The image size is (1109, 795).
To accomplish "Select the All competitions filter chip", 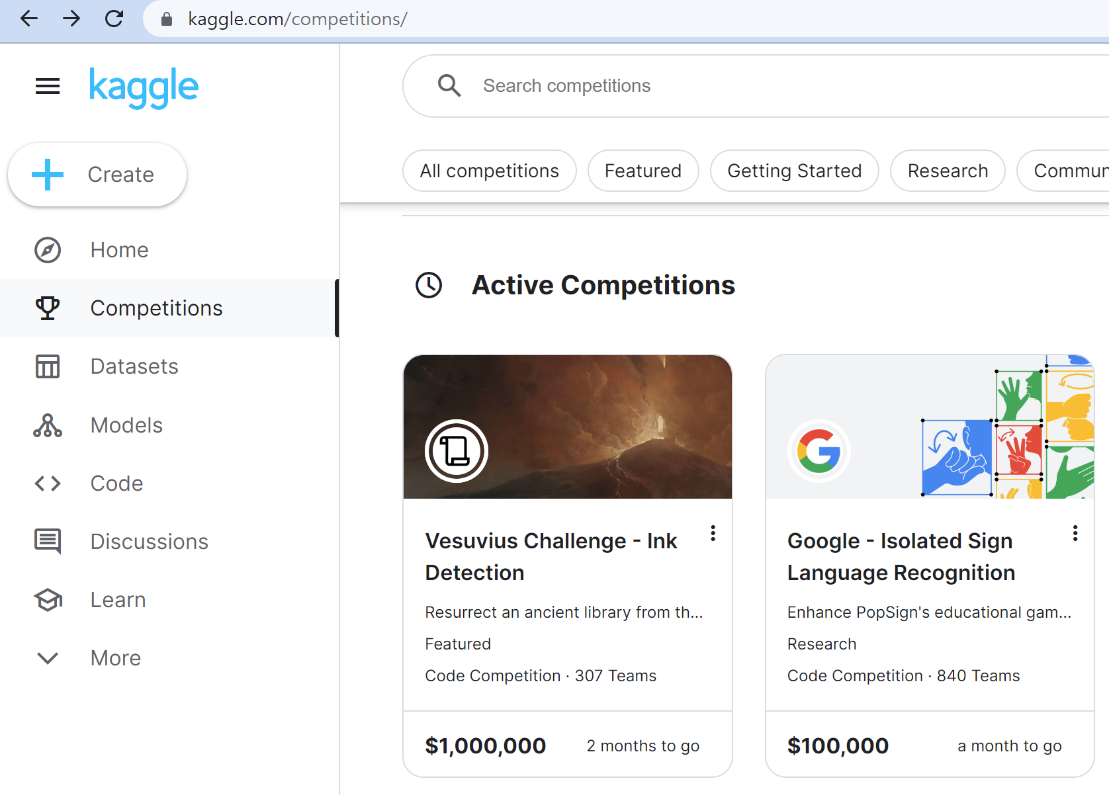I will [x=490, y=171].
